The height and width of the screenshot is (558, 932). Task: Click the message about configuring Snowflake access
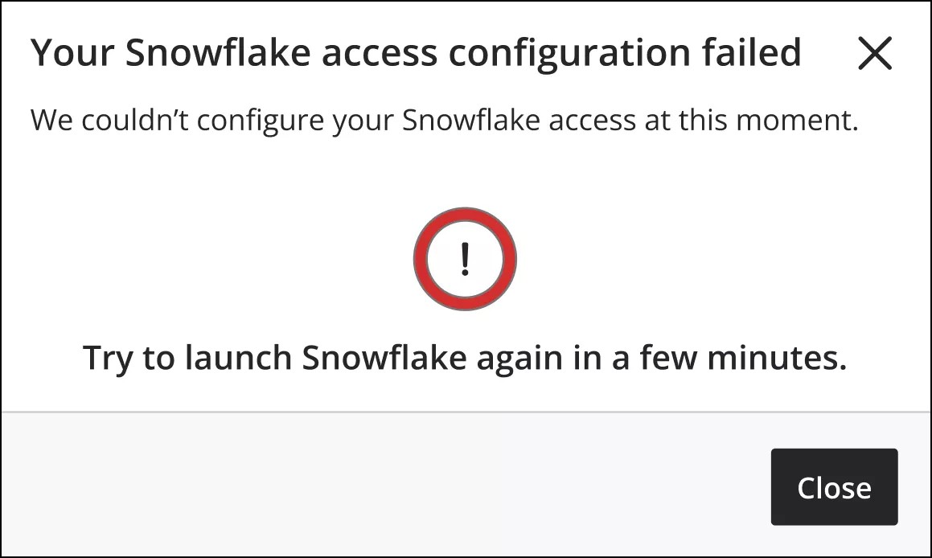click(444, 119)
